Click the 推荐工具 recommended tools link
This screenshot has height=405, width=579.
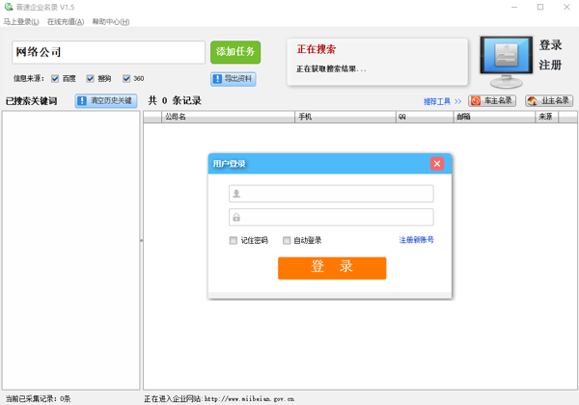pyautogui.click(x=437, y=101)
